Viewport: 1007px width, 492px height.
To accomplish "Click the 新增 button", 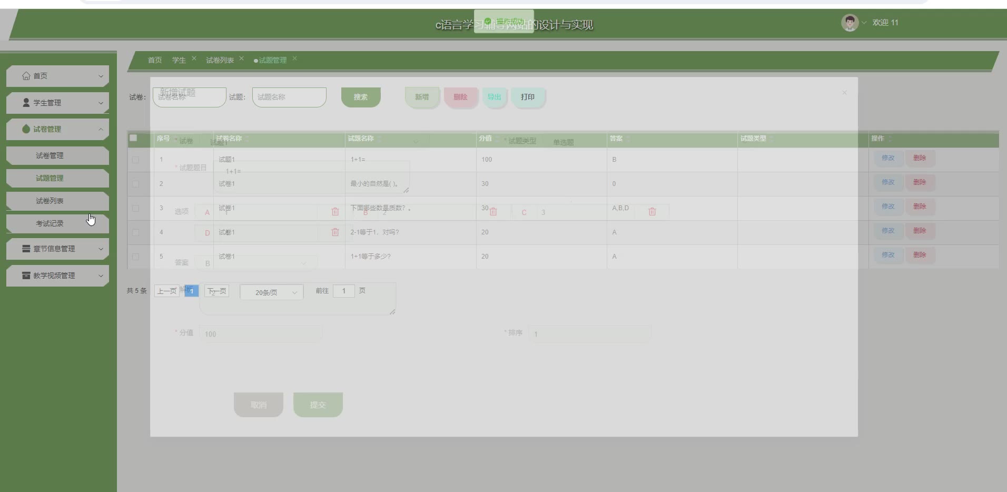I will (422, 97).
